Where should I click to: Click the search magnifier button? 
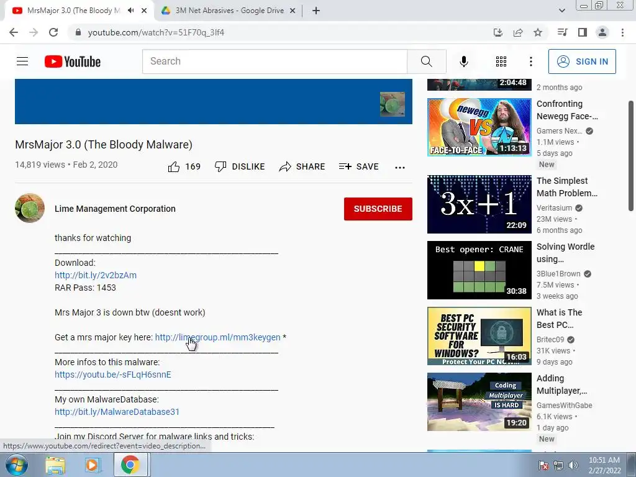click(426, 61)
